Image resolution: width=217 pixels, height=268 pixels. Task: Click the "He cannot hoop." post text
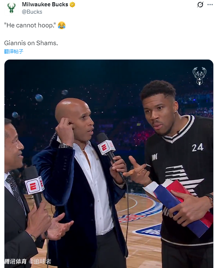[x=30, y=25]
